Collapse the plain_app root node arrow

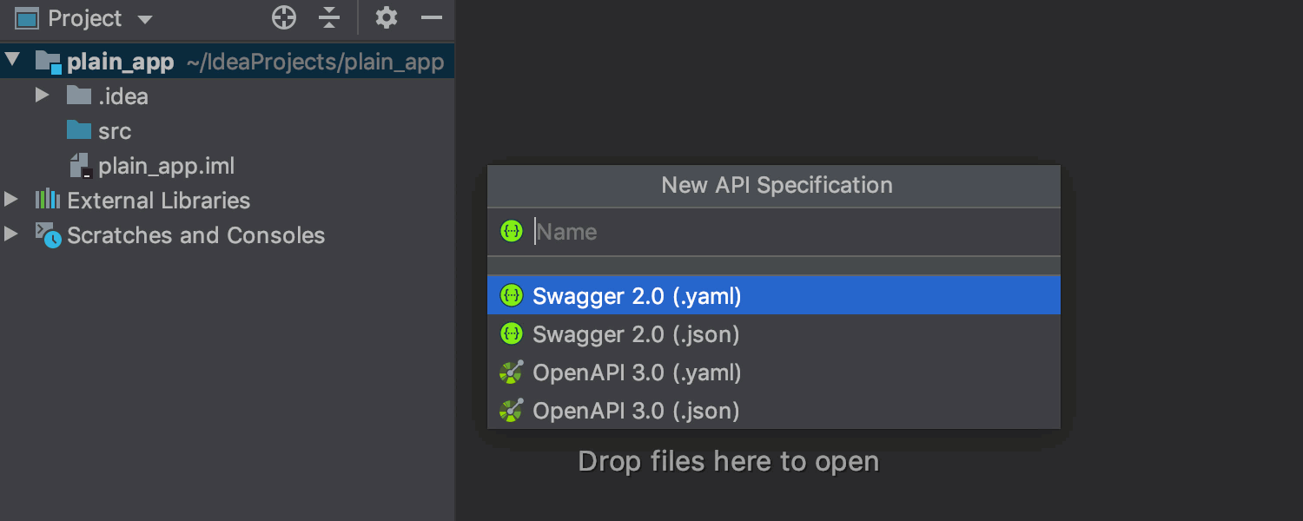click(12, 61)
